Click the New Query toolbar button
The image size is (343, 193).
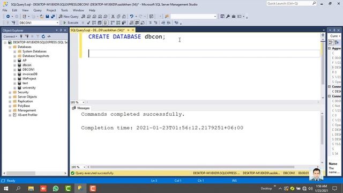pyautogui.click(x=69, y=17)
